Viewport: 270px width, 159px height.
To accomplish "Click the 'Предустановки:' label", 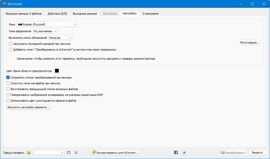I will tap(14, 153).
